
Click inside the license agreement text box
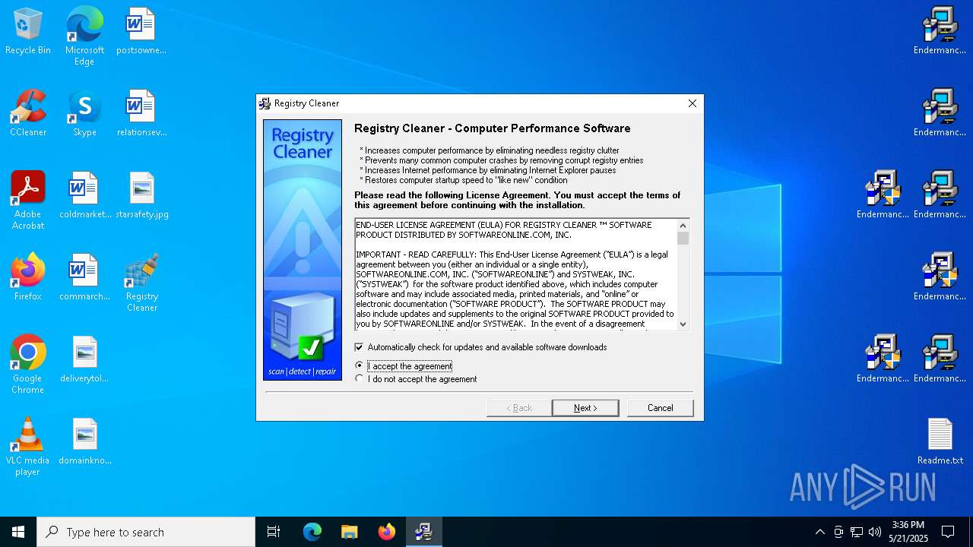tap(515, 274)
